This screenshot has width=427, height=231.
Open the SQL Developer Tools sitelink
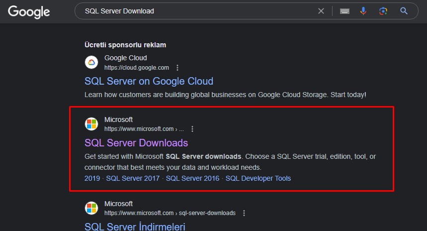tap(258, 178)
